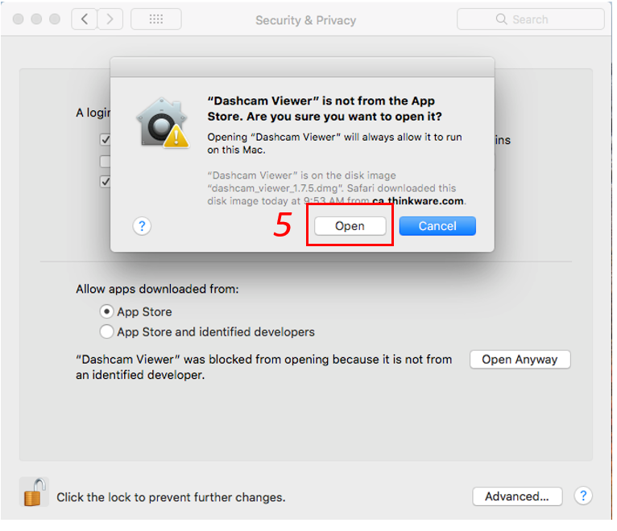
Task: Click the lock icon to prevent changes
Action: click(34, 492)
